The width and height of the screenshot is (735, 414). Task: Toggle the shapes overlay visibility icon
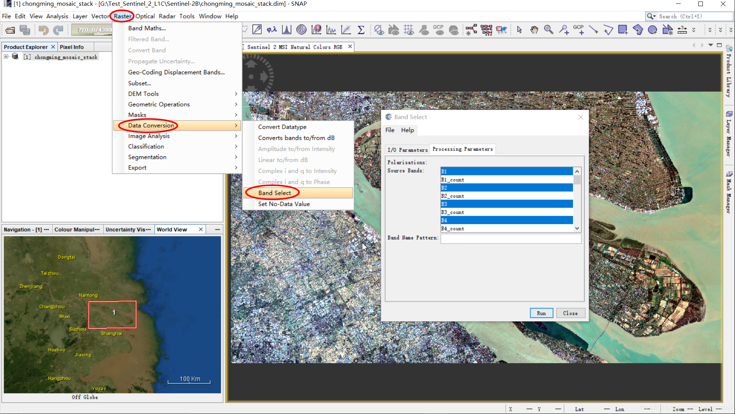pyautogui.click(x=394, y=30)
